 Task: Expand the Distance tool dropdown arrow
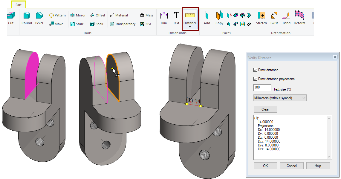click(190, 27)
